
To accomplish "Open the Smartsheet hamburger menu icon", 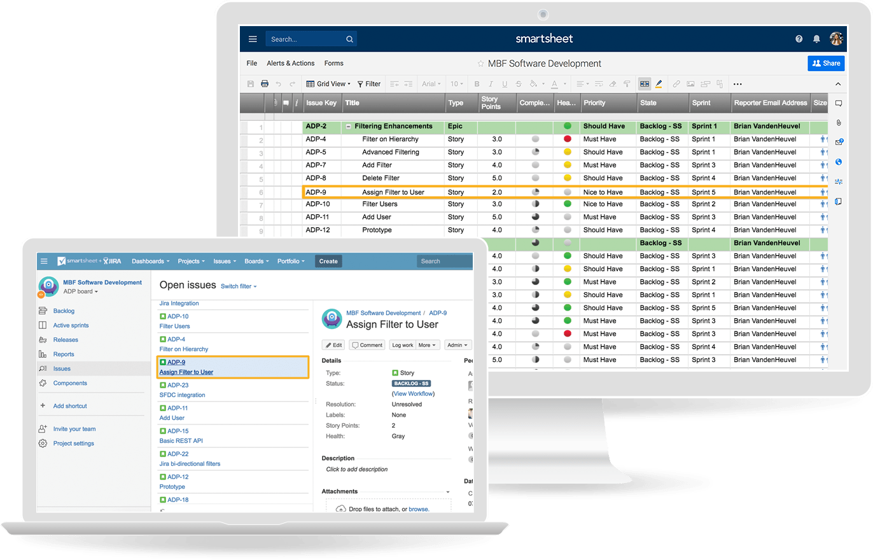I will 253,39.
